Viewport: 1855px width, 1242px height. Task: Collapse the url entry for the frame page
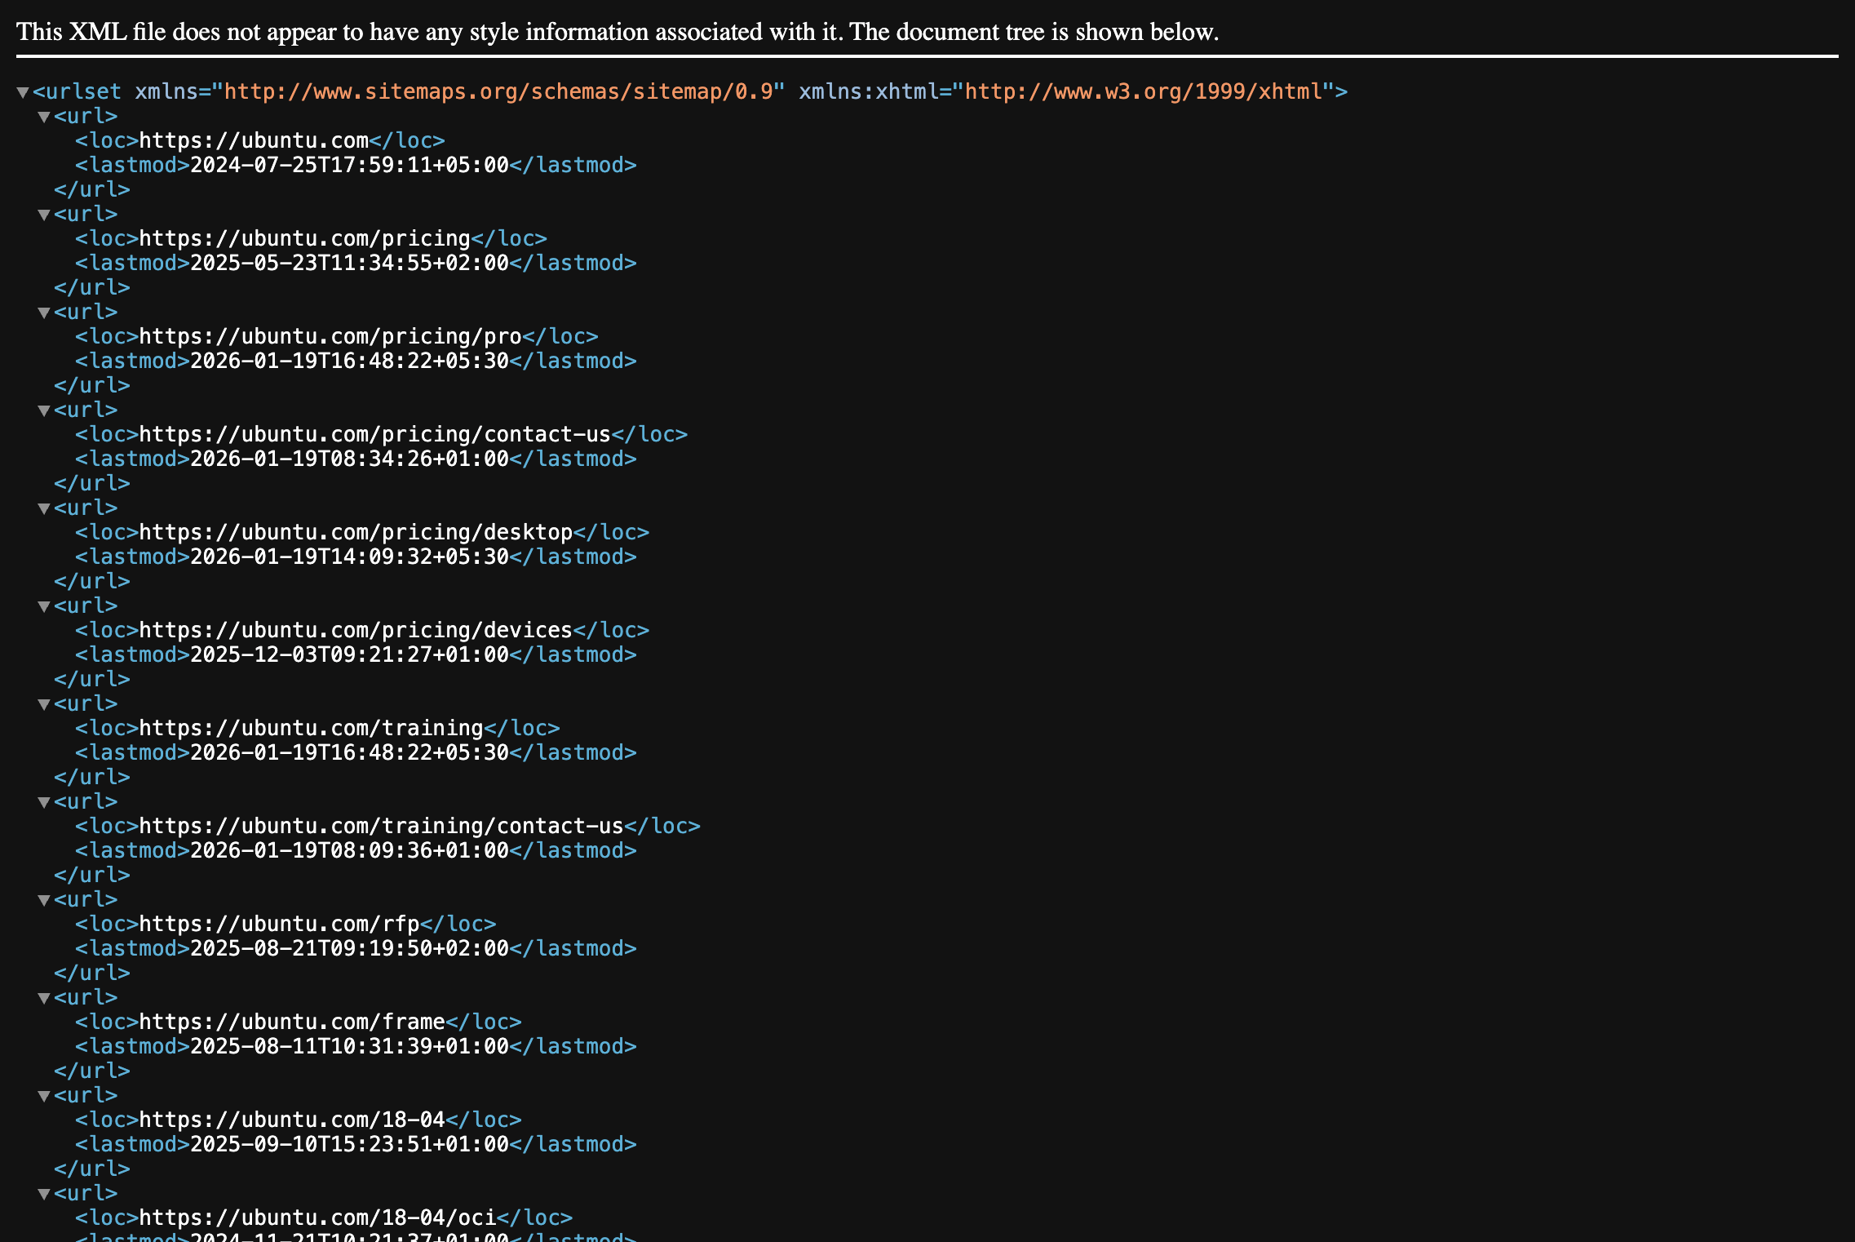43,997
